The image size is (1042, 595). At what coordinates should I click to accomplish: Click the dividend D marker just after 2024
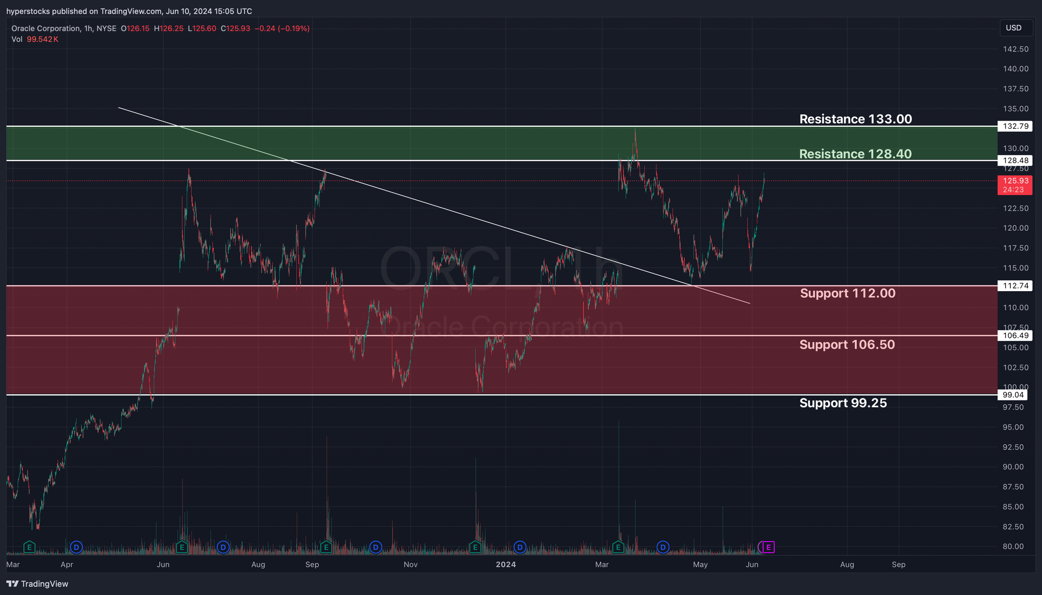pos(519,547)
